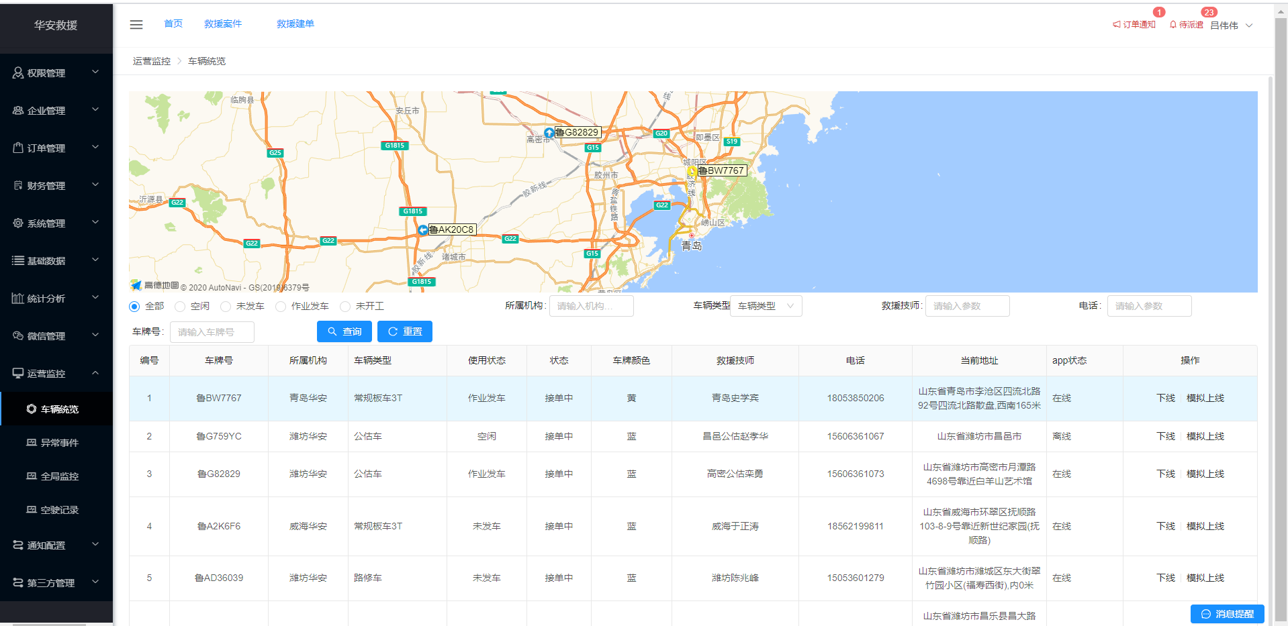1288x626 pixels.
Task: Open the 异常事件 menu item
Action: click(x=56, y=442)
